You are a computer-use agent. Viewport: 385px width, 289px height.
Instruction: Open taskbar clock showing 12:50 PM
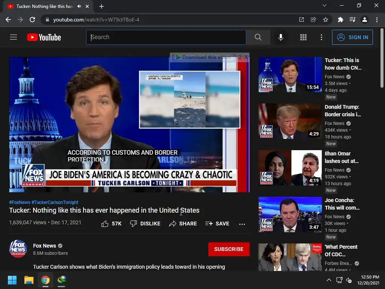coord(368,280)
